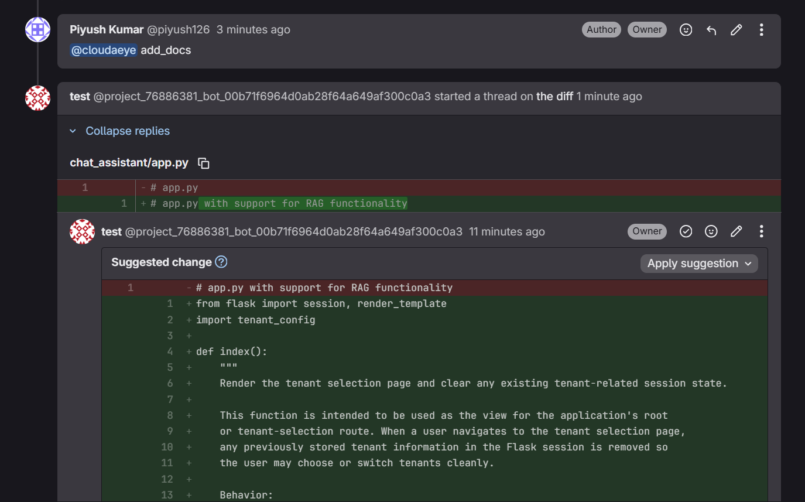This screenshot has height=502, width=805.
Task: Copy the chat_assistant/app.py file path
Action: coord(203,163)
